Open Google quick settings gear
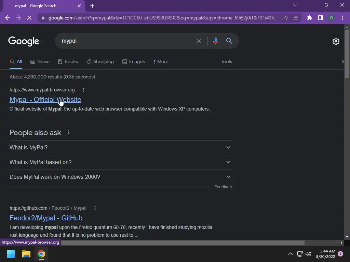The width and height of the screenshot is (350, 262). 336,41
